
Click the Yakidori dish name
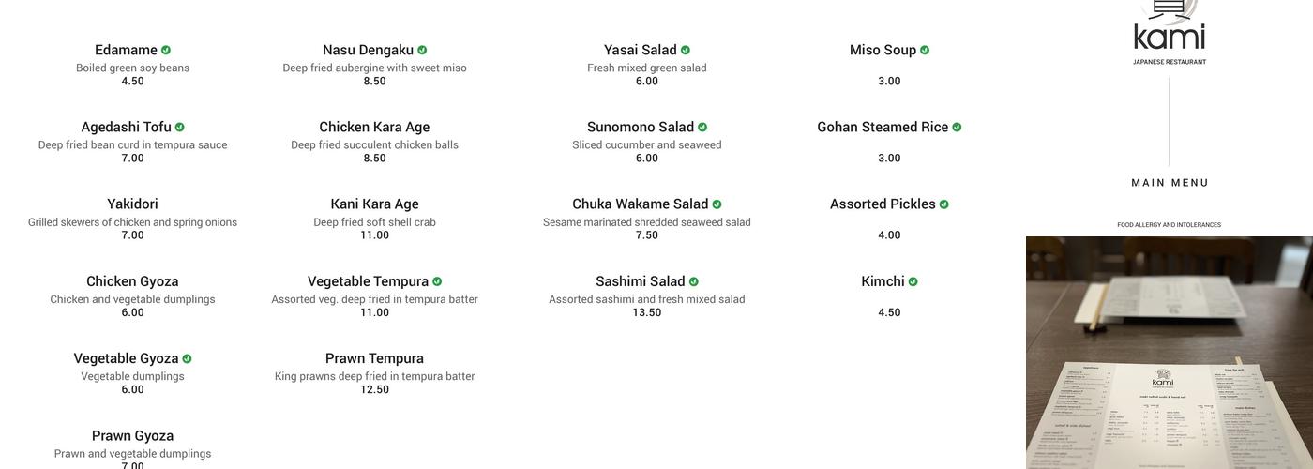[132, 204]
